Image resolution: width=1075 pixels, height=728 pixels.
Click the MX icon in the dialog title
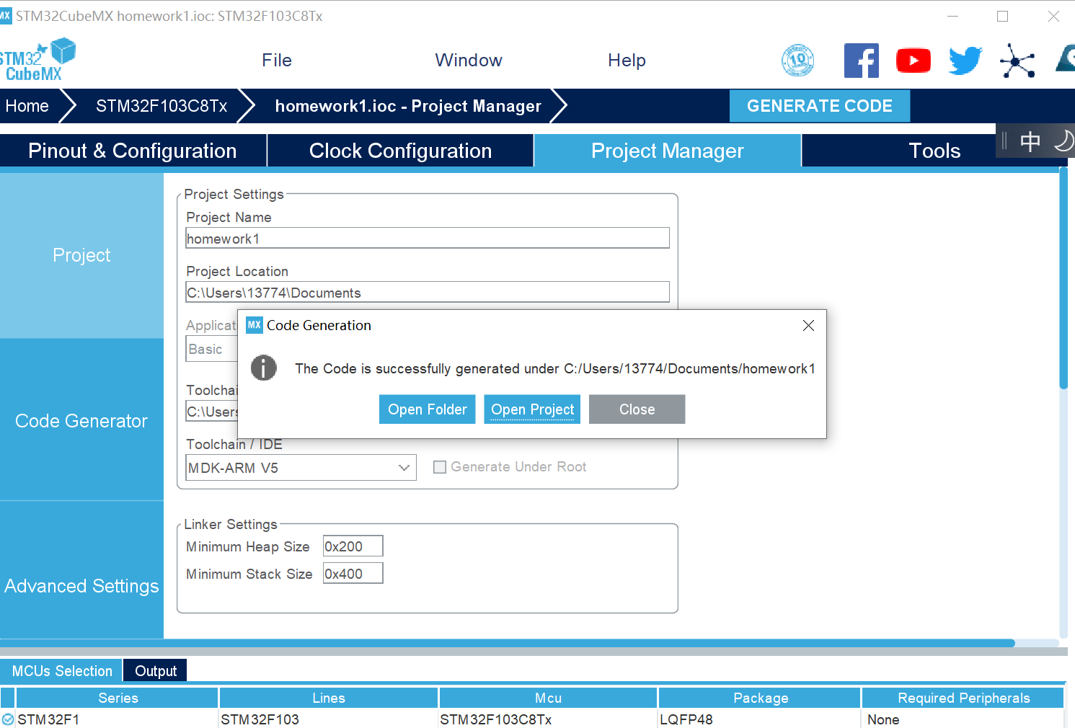pyautogui.click(x=255, y=325)
